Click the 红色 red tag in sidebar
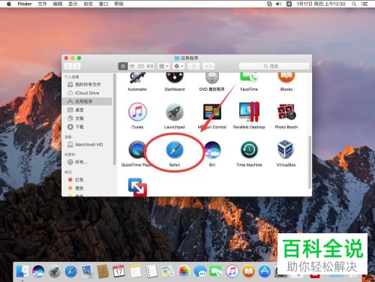 [x=88, y=179]
